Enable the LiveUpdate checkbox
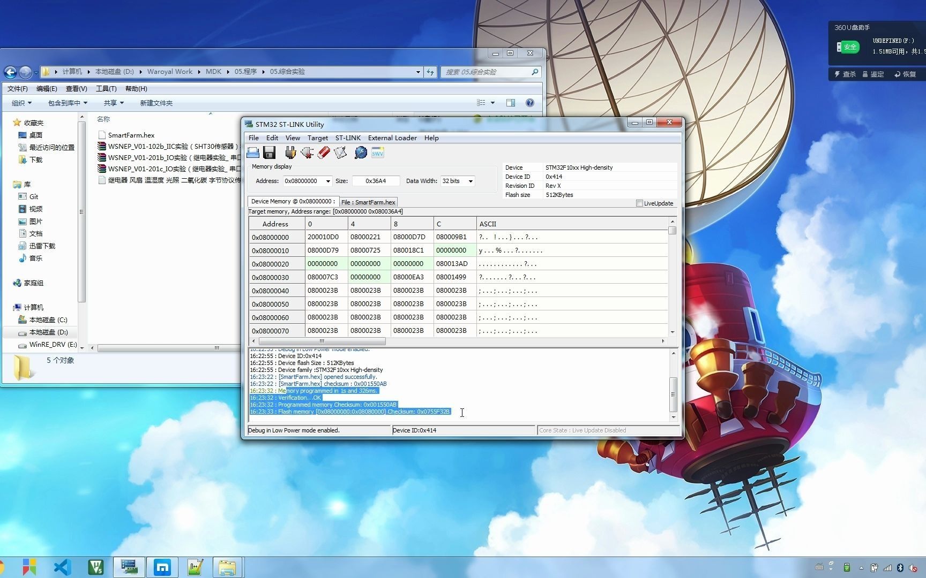The image size is (926, 578). pyautogui.click(x=639, y=203)
